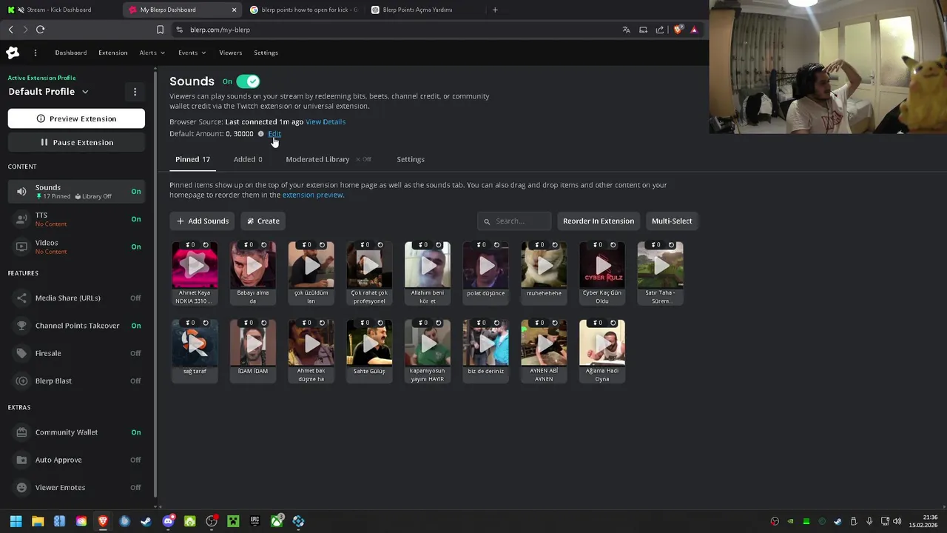Open File Explorer from taskbar
The height and width of the screenshot is (533, 947).
point(38,521)
